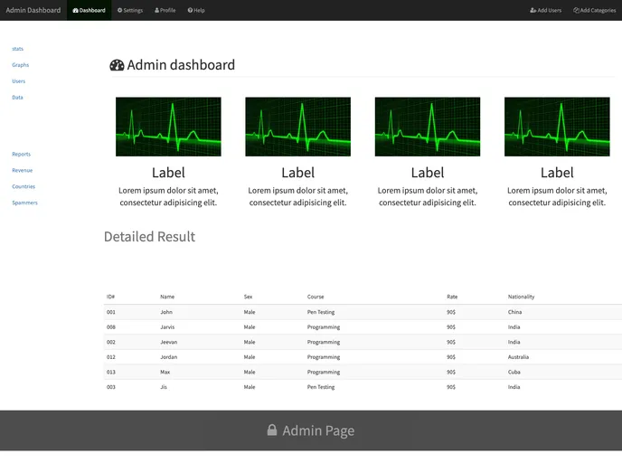Click the third heartbeat chart thumbnail
Viewport: 622px width, 463px height.
(428, 127)
